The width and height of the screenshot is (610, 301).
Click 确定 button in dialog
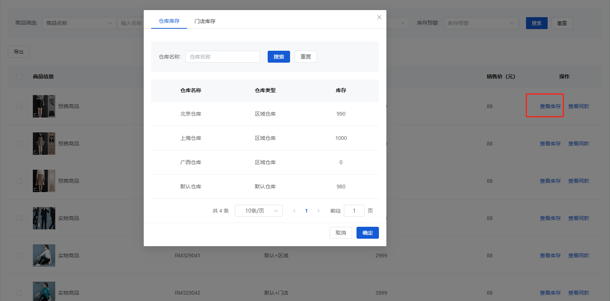pyautogui.click(x=368, y=233)
